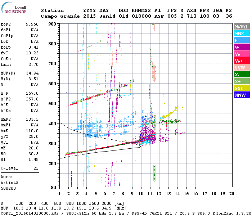Screen dimensions: 252x216
Task: Click the 500 km height axis label
Action: (x=52, y=104)
